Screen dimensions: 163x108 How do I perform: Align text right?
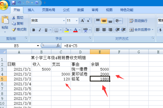pyautogui.click(x=110, y=30)
